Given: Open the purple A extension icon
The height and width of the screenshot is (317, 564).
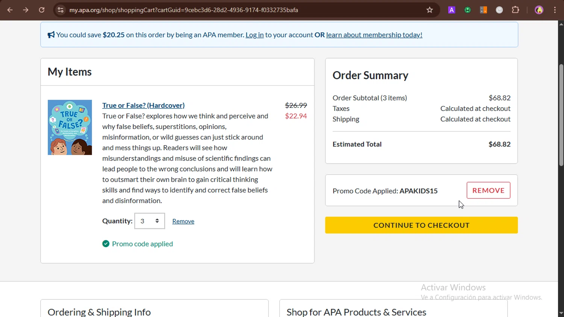Looking at the screenshot, I should (452, 10).
